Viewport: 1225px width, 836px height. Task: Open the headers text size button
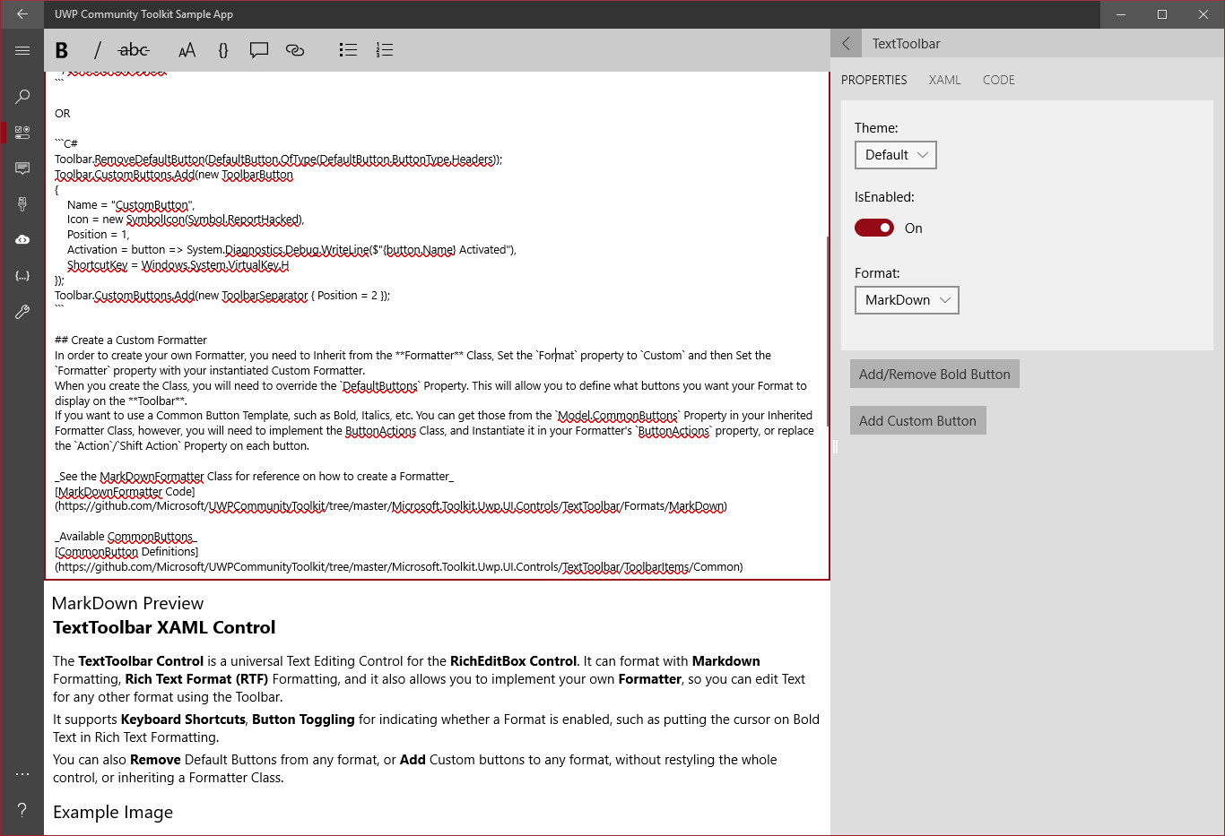pyautogui.click(x=187, y=50)
